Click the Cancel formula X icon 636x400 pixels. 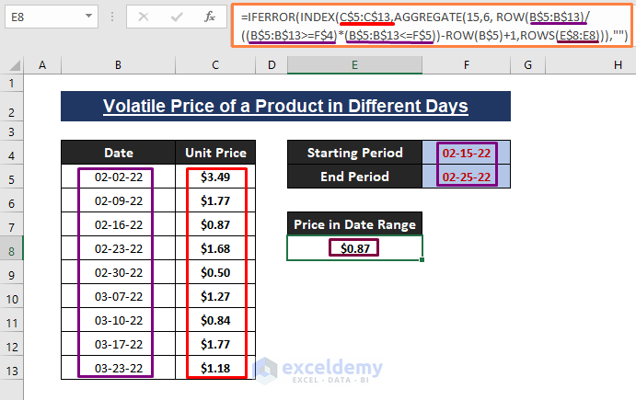pos(144,17)
